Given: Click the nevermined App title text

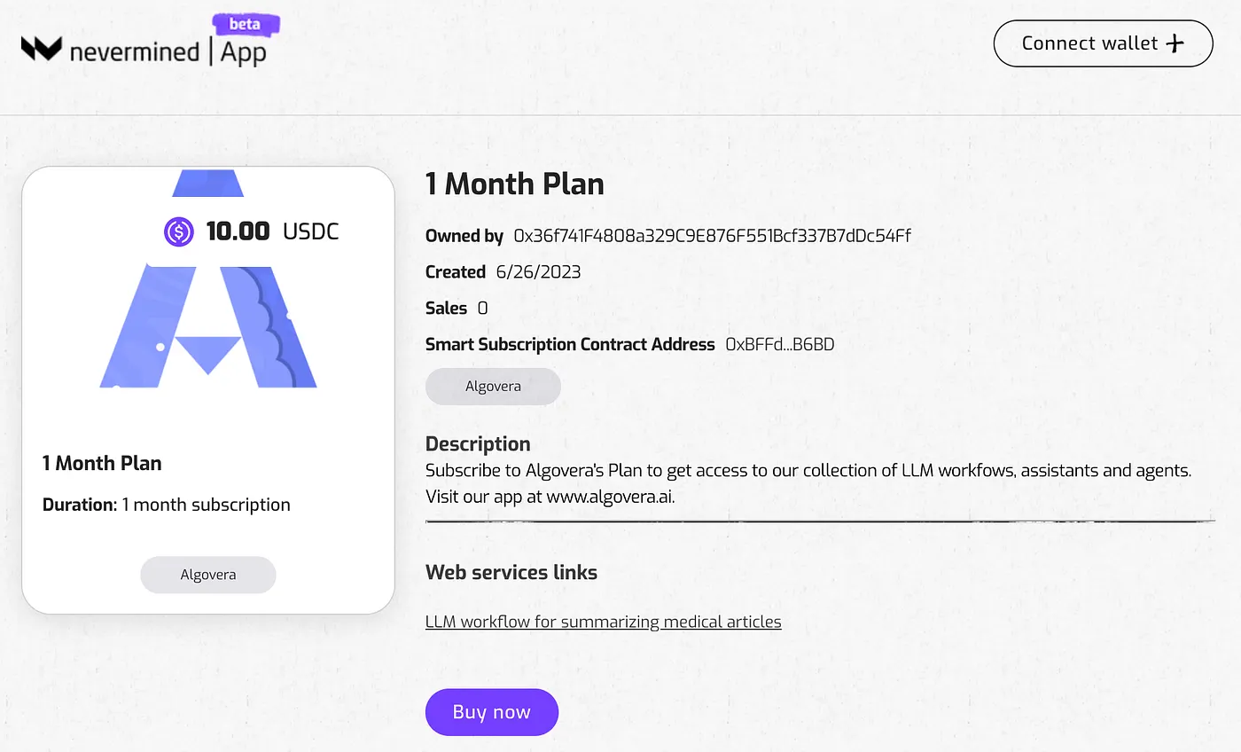Looking at the screenshot, I should 168,51.
